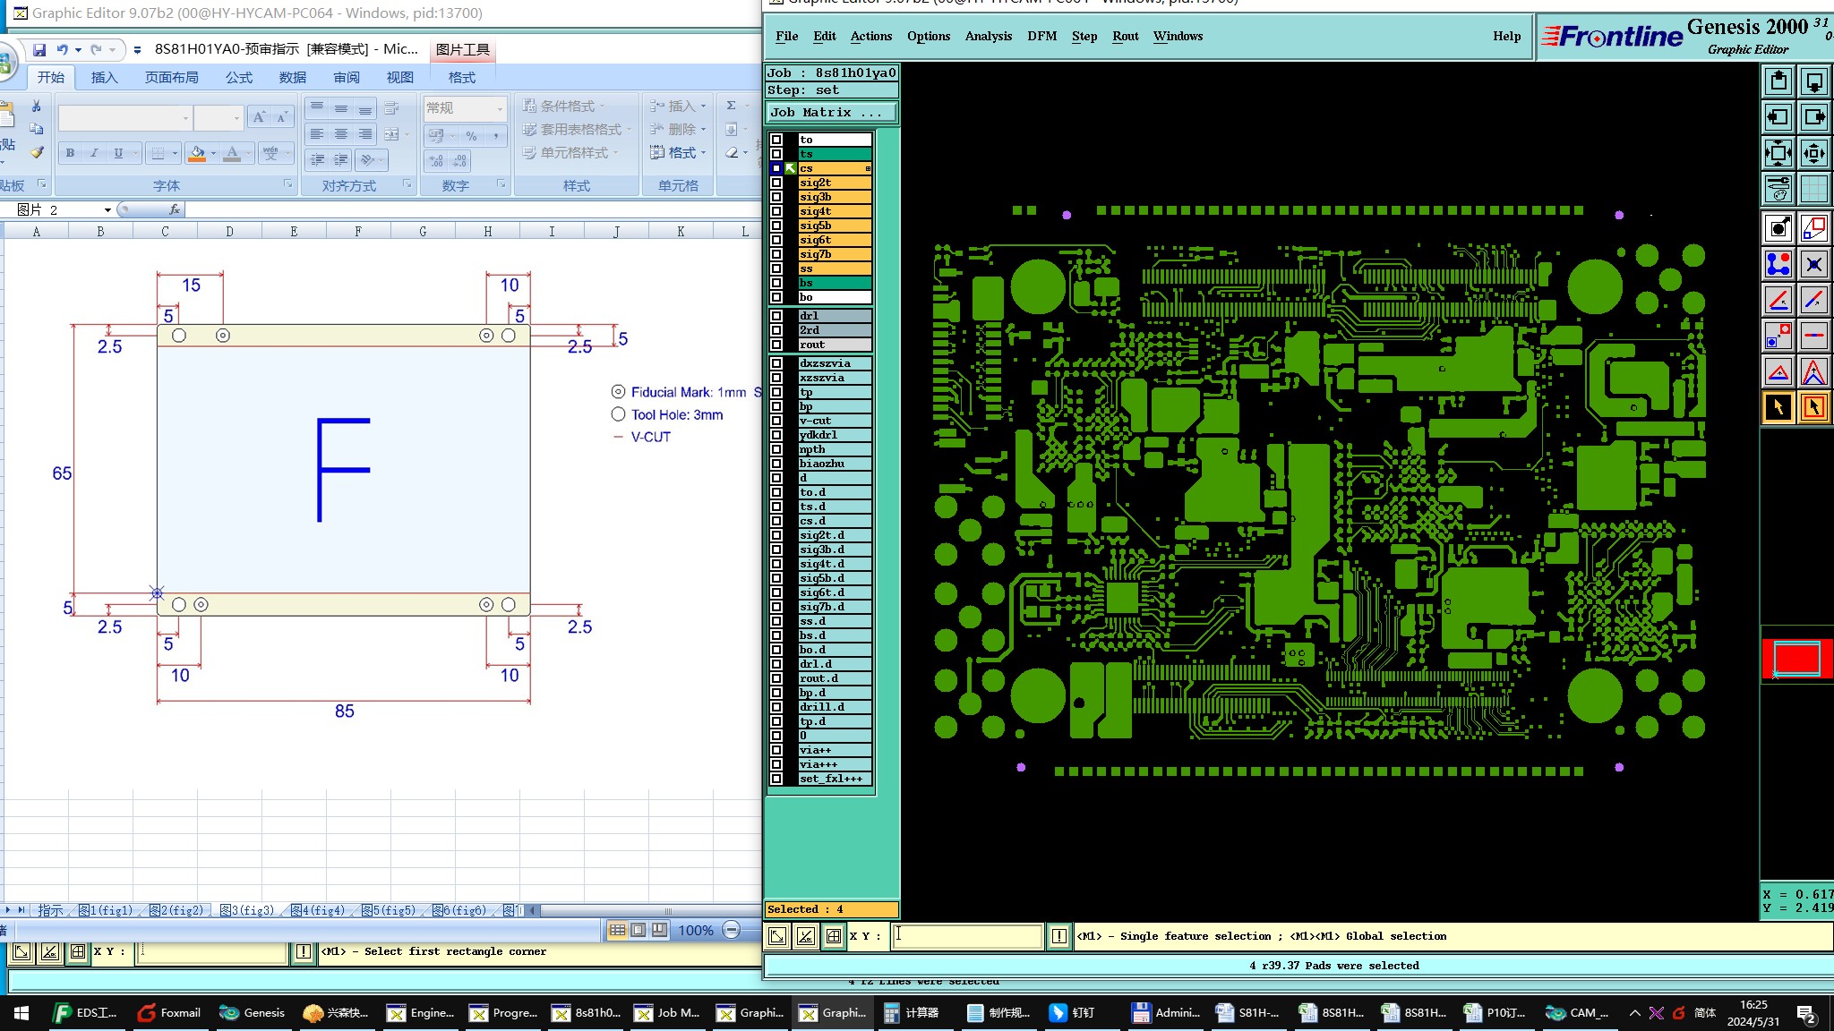This screenshot has height=1031, width=1834.
Task: Click the Job Matrix button
Action: 830,112
